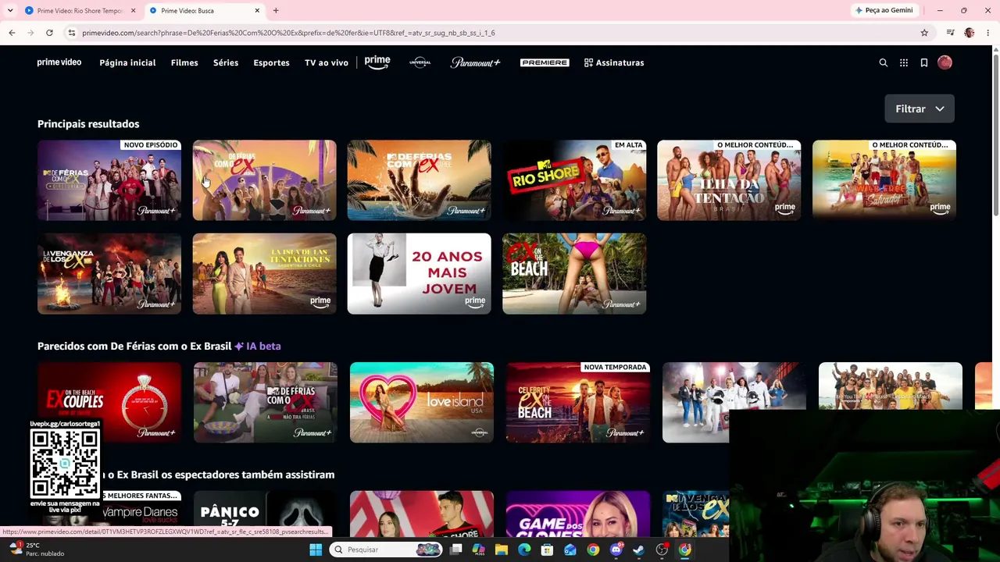Open the Premiere channel logo

pyautogui.click(x=545, y=62)
